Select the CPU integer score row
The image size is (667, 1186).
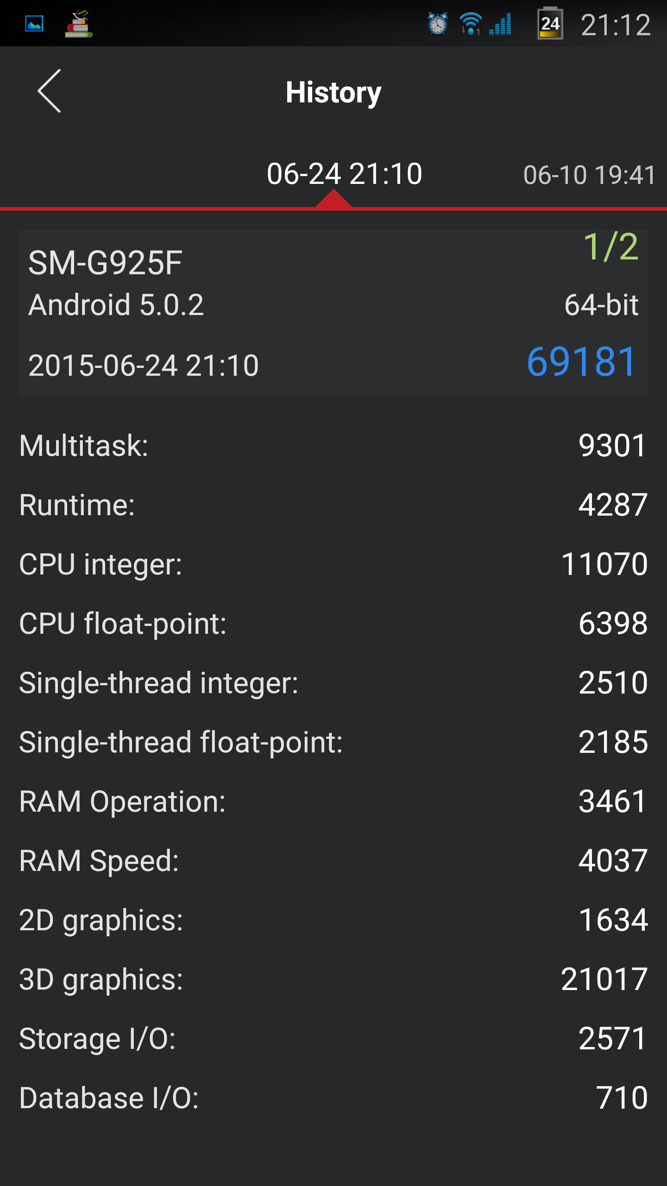tap(333, 564)
